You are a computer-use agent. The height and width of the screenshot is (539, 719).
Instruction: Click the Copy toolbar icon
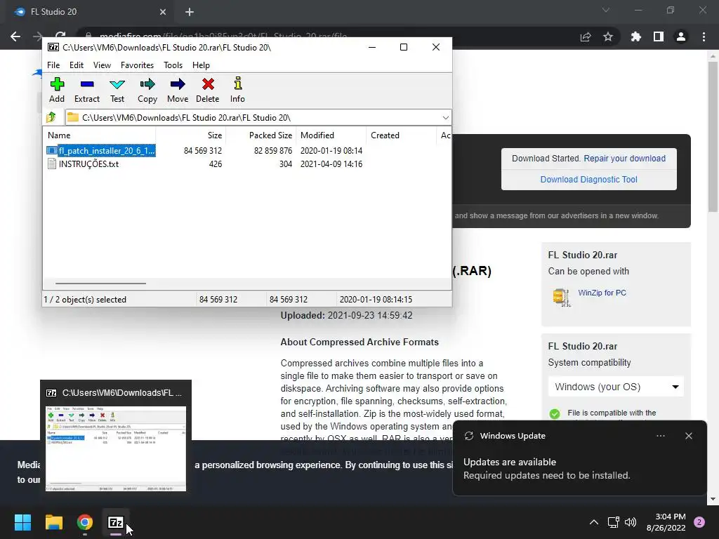(x=147, y=90)
